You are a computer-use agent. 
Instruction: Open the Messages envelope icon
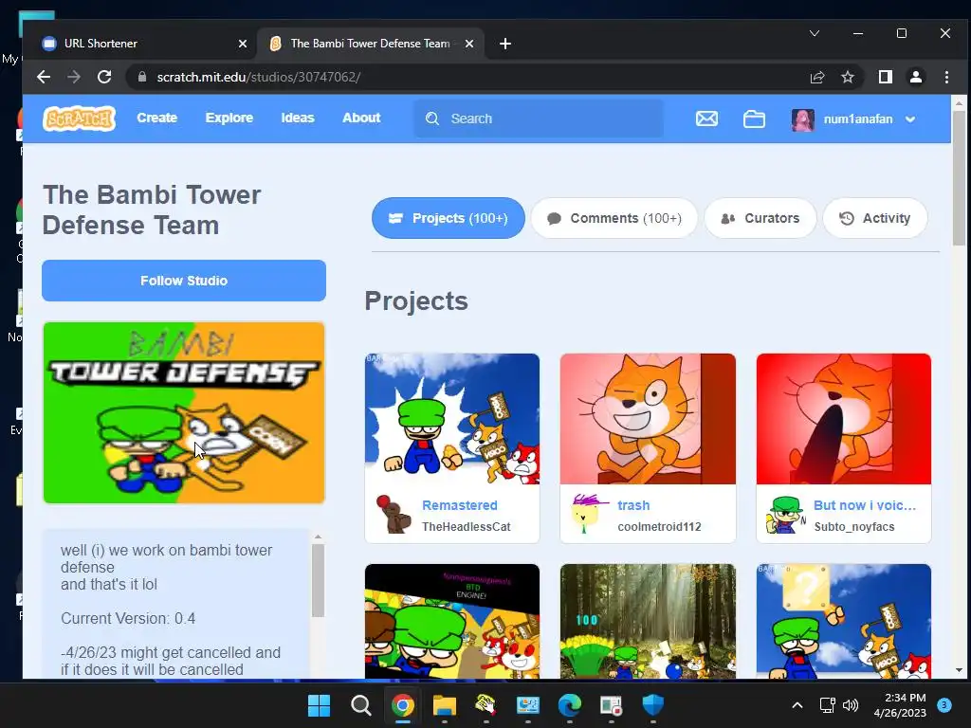[x=706, y=118]
